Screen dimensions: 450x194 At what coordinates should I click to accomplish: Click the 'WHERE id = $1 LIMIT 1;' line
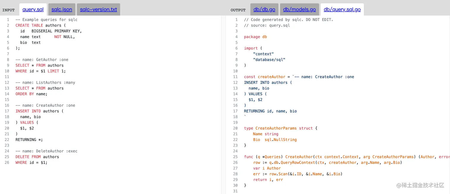(40, 71)
